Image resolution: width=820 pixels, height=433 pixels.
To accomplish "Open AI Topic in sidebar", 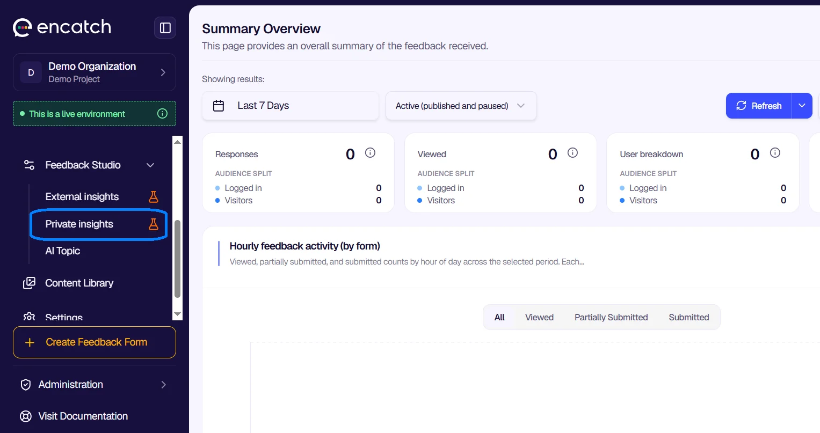I will pyautogui.click(x=63, y=251).
